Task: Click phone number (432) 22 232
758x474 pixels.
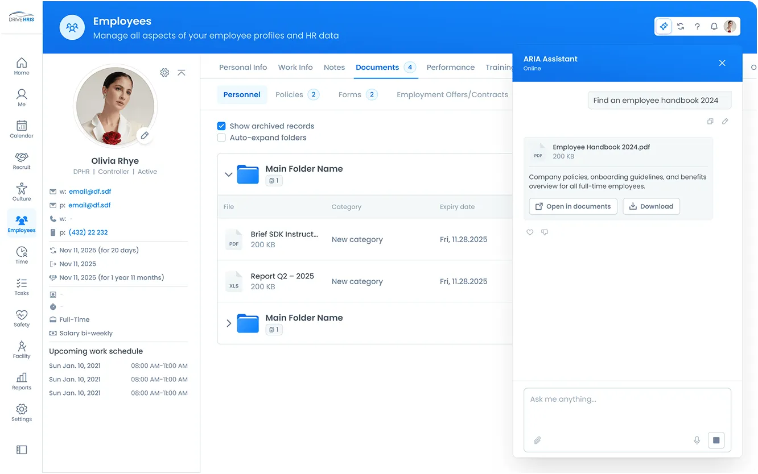Action: click(x=88, y=232)
